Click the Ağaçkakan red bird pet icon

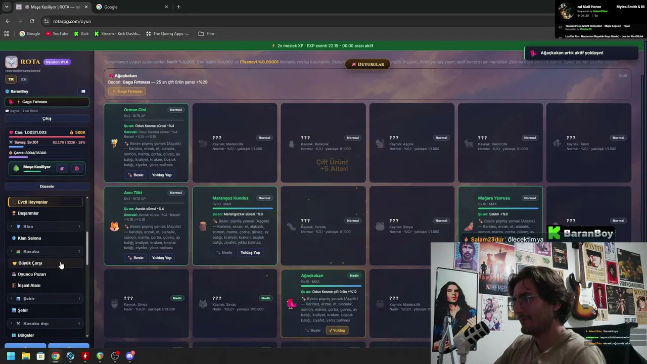pos(292,304)
